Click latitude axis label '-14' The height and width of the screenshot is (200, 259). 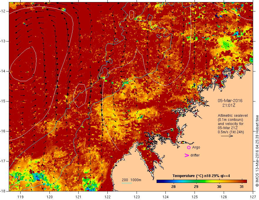3,71
